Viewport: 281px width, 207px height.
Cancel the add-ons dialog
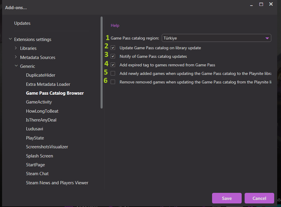click(x=259, y=198)
